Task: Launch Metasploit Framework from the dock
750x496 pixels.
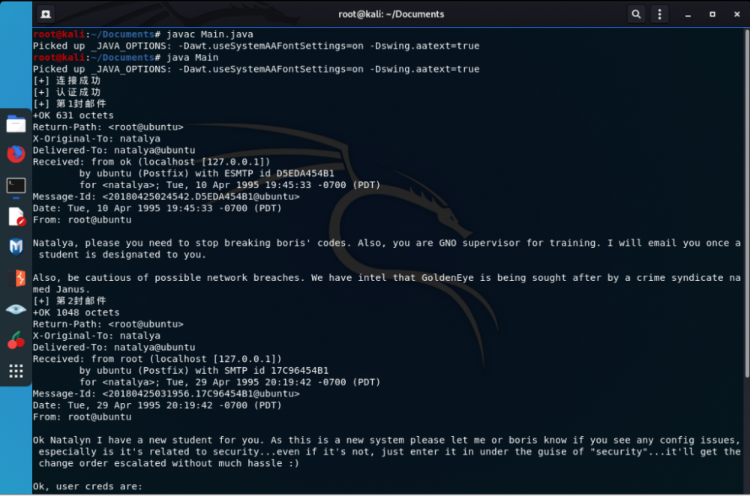Action: click(x=16, y=247)
